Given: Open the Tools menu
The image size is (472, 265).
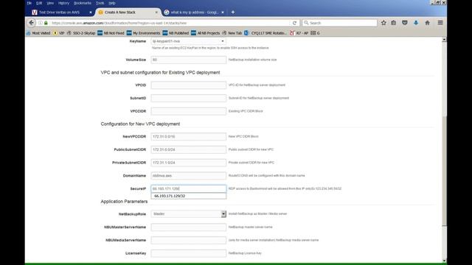Looking at the screenshot, I should pyautogui.click(x=100, y=3).
